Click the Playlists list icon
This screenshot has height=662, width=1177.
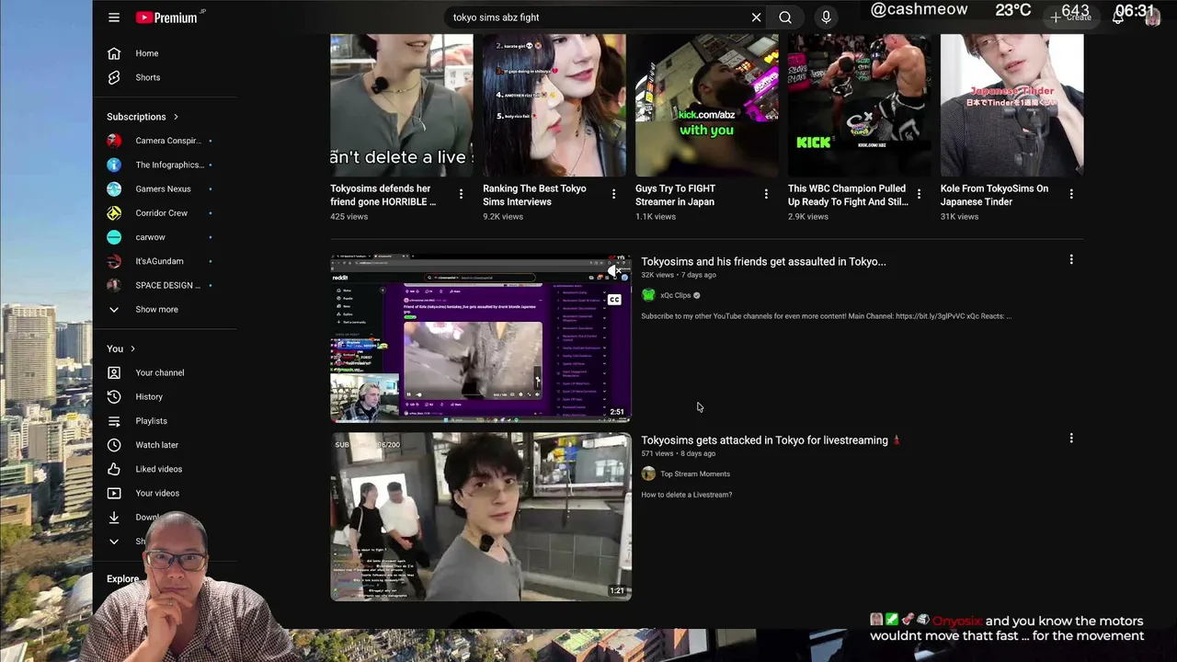[114, 421]
